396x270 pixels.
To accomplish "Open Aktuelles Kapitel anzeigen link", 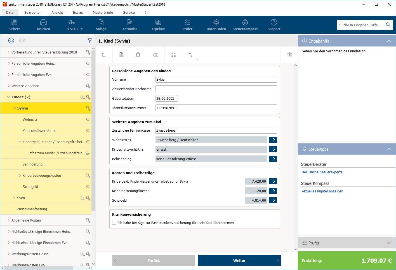I will (x=322, y=191).
